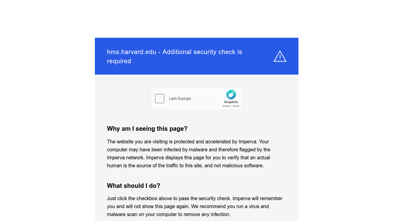393x221 pixels.
Task: Click the line beginning "Just click the checkbox above"
Action: click(x=195, y=199)
